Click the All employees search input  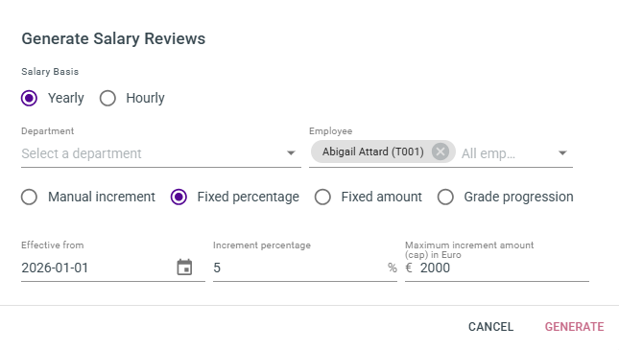(x=506, y=153)
